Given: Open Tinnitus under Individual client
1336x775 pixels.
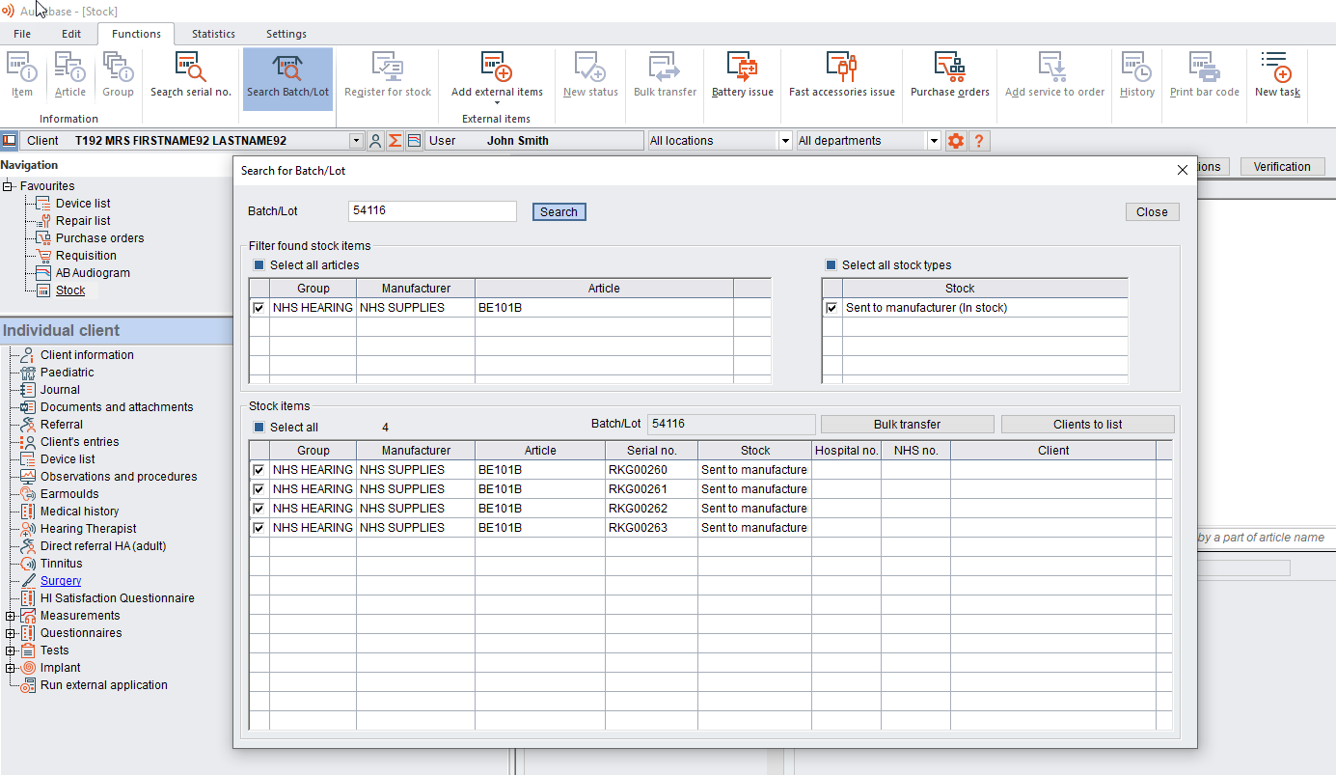Looking at the screenshot, I should (x=62, y=564).
